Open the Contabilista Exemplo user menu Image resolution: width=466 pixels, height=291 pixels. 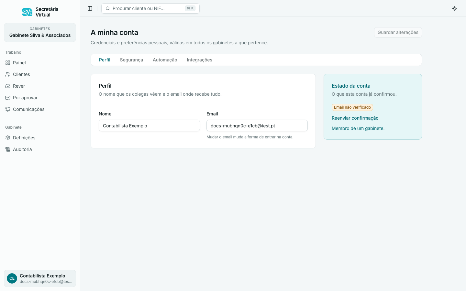point(40,278)
